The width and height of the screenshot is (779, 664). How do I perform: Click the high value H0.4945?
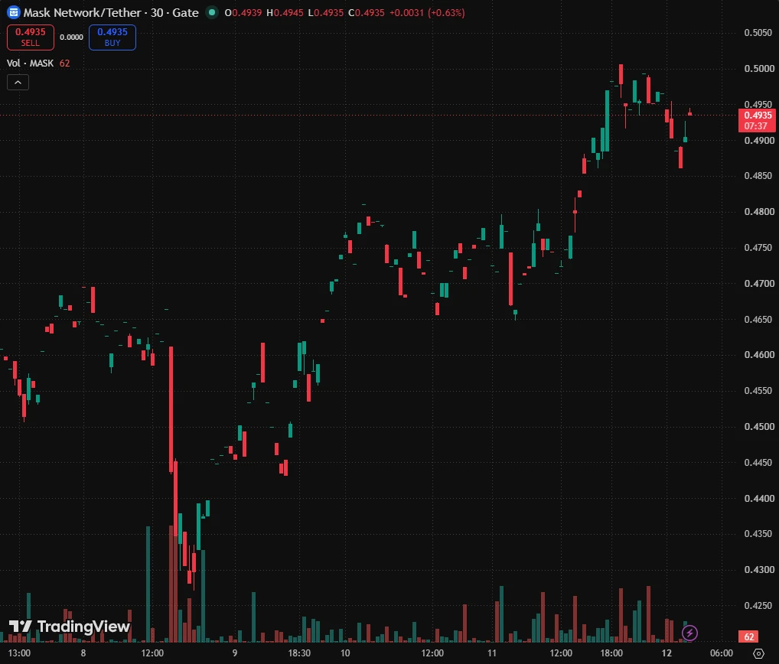click(285, 13)
